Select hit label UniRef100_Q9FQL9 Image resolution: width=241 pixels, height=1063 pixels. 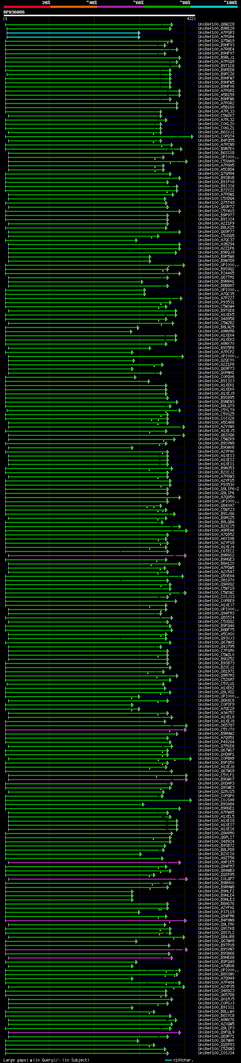[216, 1032]
